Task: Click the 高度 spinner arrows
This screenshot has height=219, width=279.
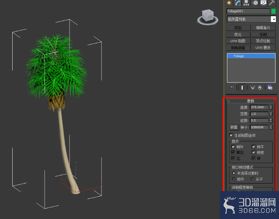Action: [271, 107]
